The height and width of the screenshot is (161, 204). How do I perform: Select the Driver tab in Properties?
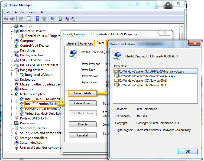click(x=100, y=43)
